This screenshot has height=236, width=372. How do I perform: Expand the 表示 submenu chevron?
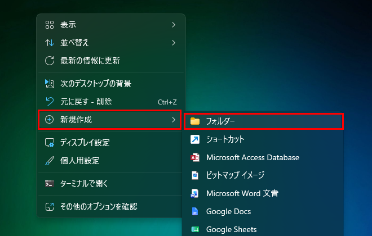pos(174,25)
